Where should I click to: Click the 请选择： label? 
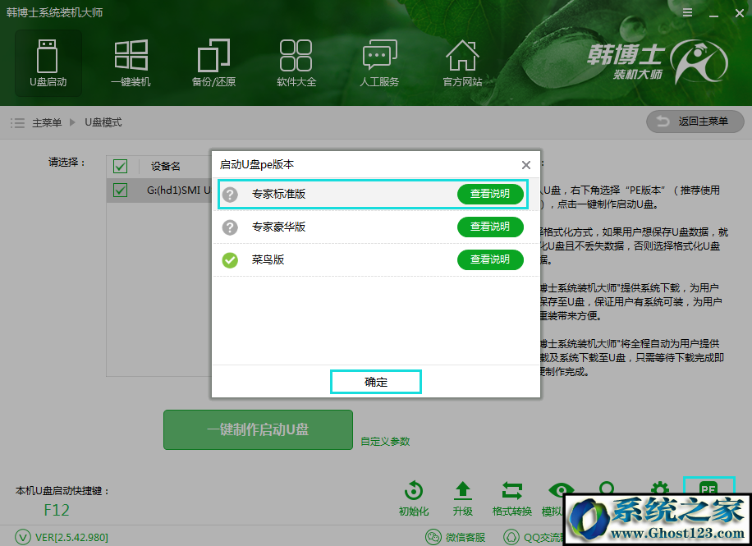click(67, 163)
